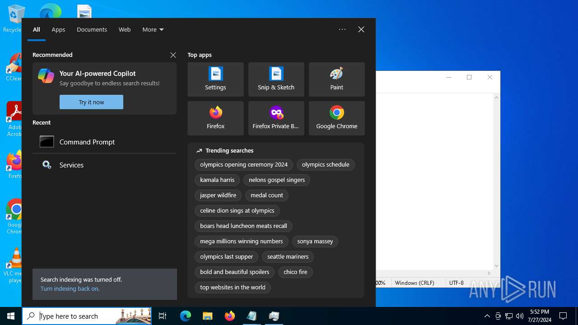The image size is (578, 325).
Task: Click the volume speaker tray icon
Action: pyautogui.click(x=519, y=316)
